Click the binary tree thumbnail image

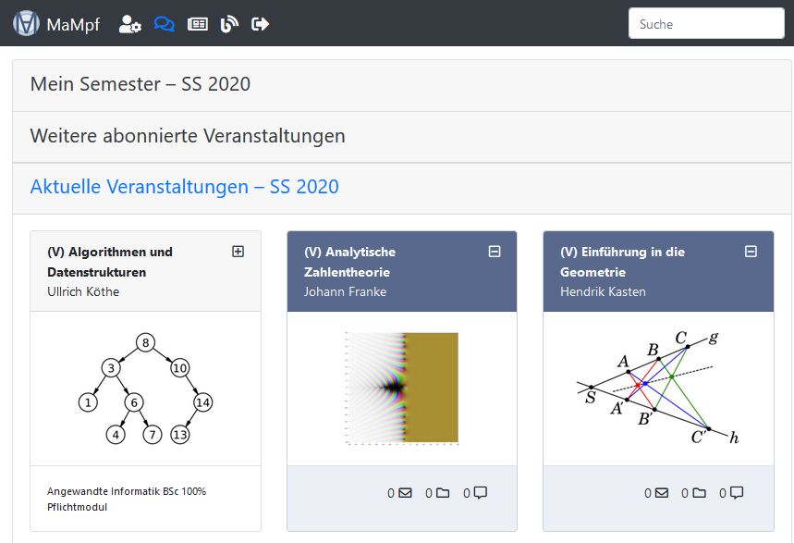145,389
